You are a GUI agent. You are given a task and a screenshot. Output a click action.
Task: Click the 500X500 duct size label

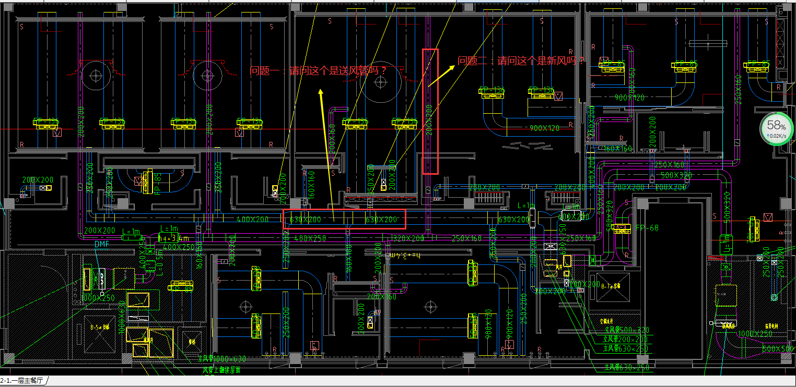779,348
